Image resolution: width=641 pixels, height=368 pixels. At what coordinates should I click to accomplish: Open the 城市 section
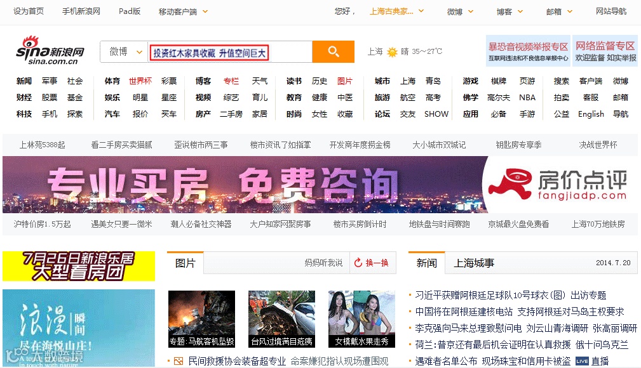pos(382,81)
